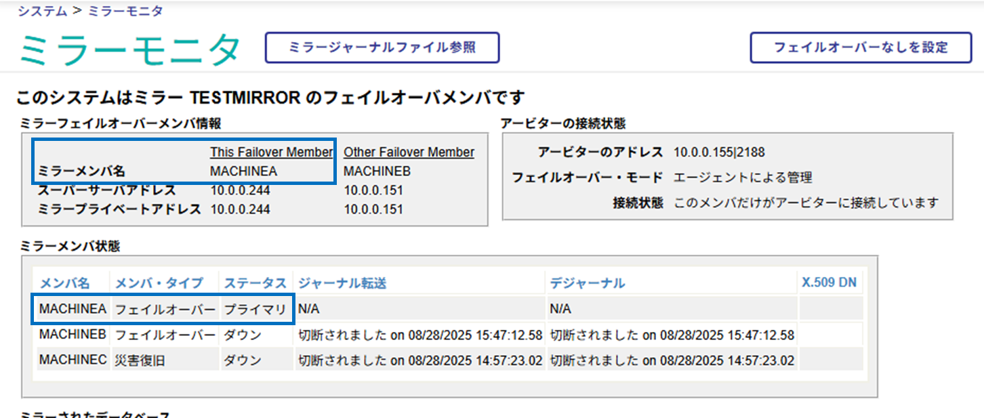Screen dimensions: 984x418
Task: Click the 災害復旧 member type cell
Action: click(x=140, y=360)
